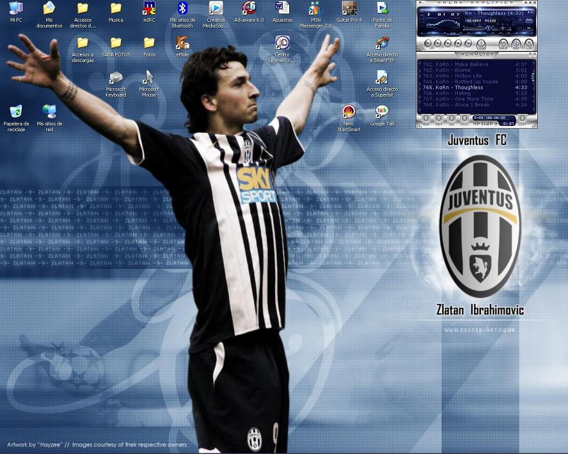The height and width of the screenshot is (454, 568).
Task: Select the Accesos directos d... folder
Action: (83, 14)
